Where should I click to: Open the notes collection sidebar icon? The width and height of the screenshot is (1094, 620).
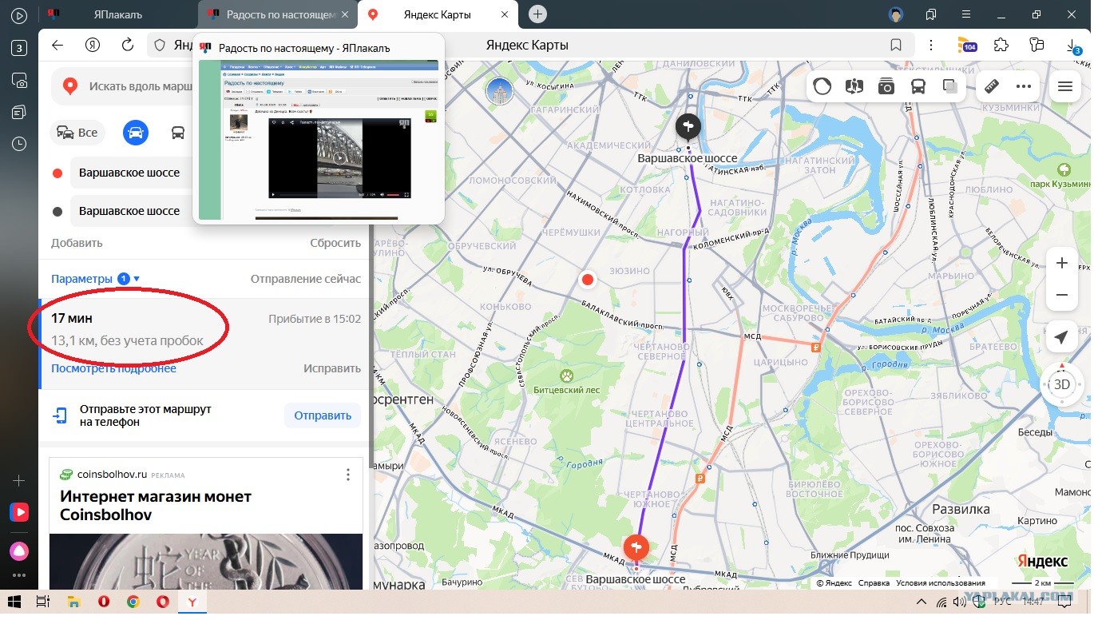(19, 112)
